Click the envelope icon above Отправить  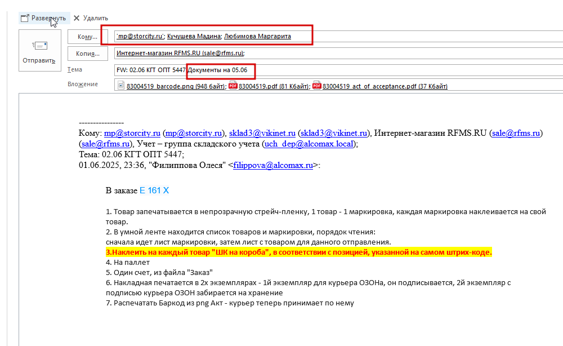point(40,46)
